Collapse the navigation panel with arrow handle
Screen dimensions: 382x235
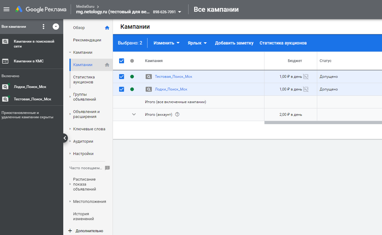click(65, 138)
